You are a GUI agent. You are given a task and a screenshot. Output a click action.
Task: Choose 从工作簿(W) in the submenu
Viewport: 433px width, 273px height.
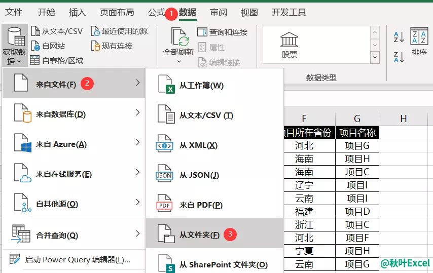[214, 85]
